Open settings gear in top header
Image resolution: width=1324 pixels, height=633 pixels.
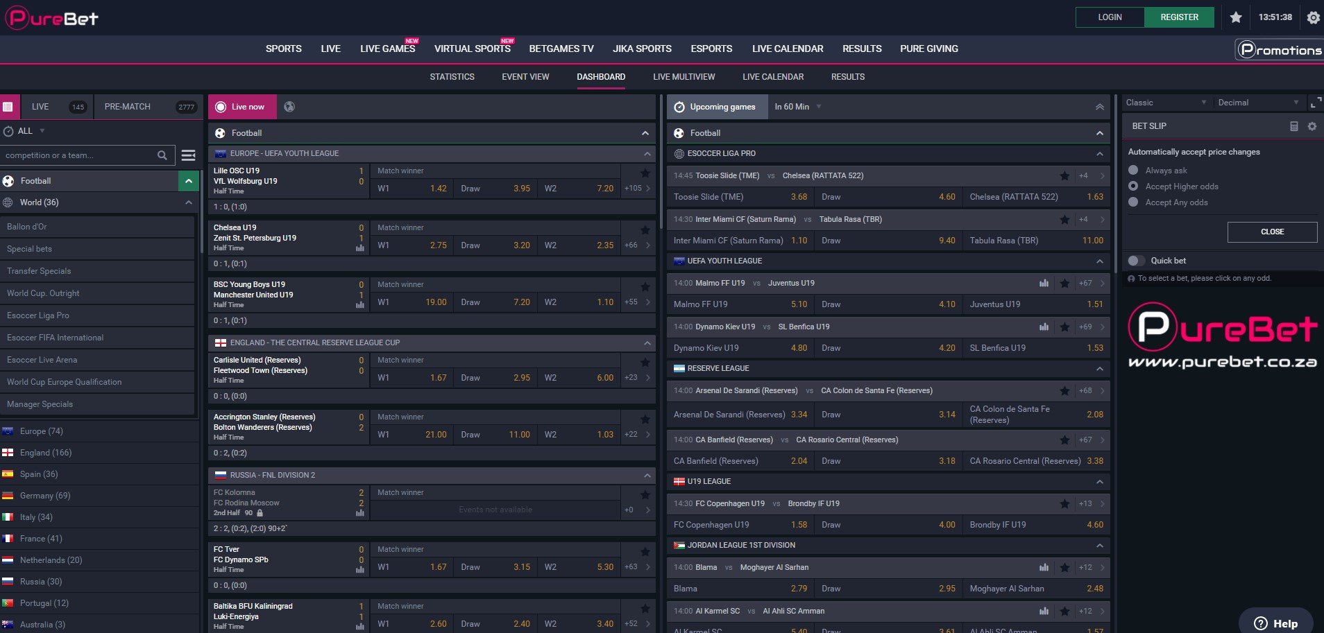tap(1313, 18)
